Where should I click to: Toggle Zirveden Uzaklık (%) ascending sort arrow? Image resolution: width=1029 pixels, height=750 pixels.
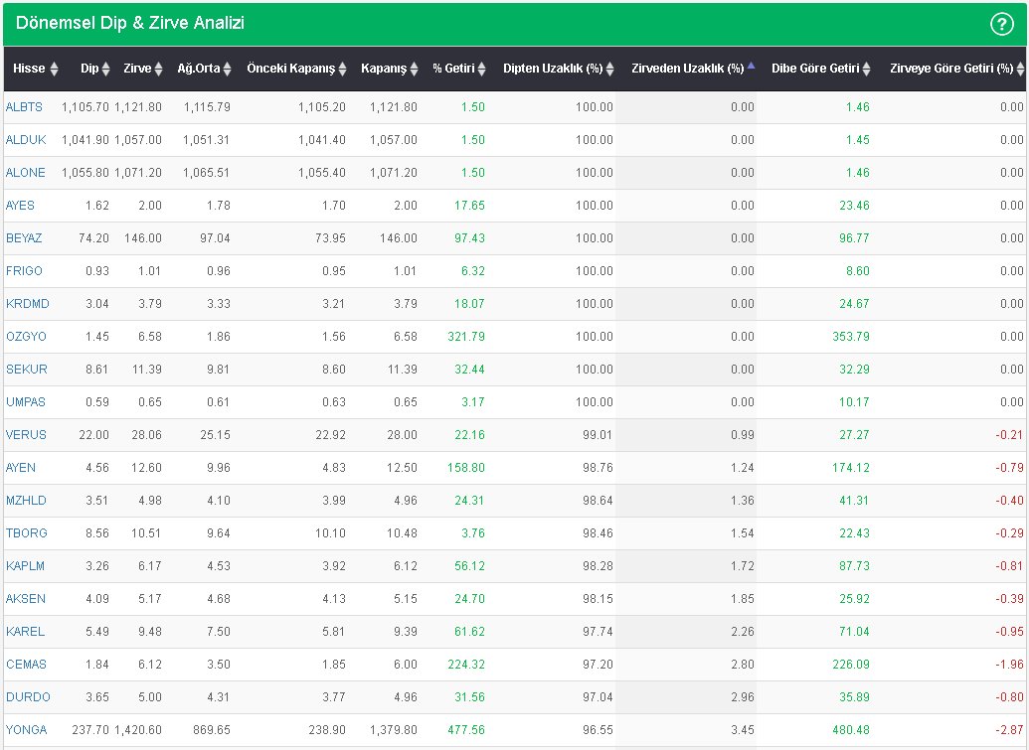tap(751, 66)
